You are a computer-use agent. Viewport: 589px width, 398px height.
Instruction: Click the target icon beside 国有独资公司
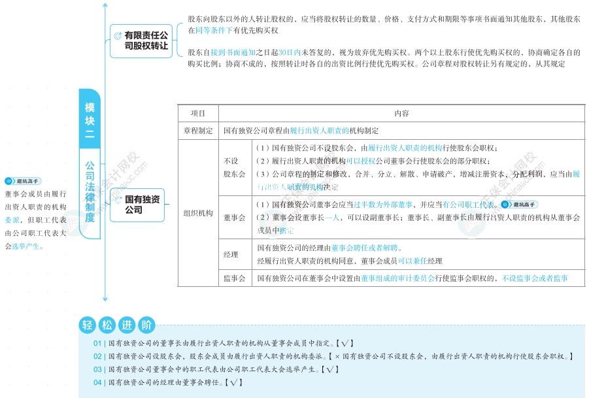[x=118, y=200]
